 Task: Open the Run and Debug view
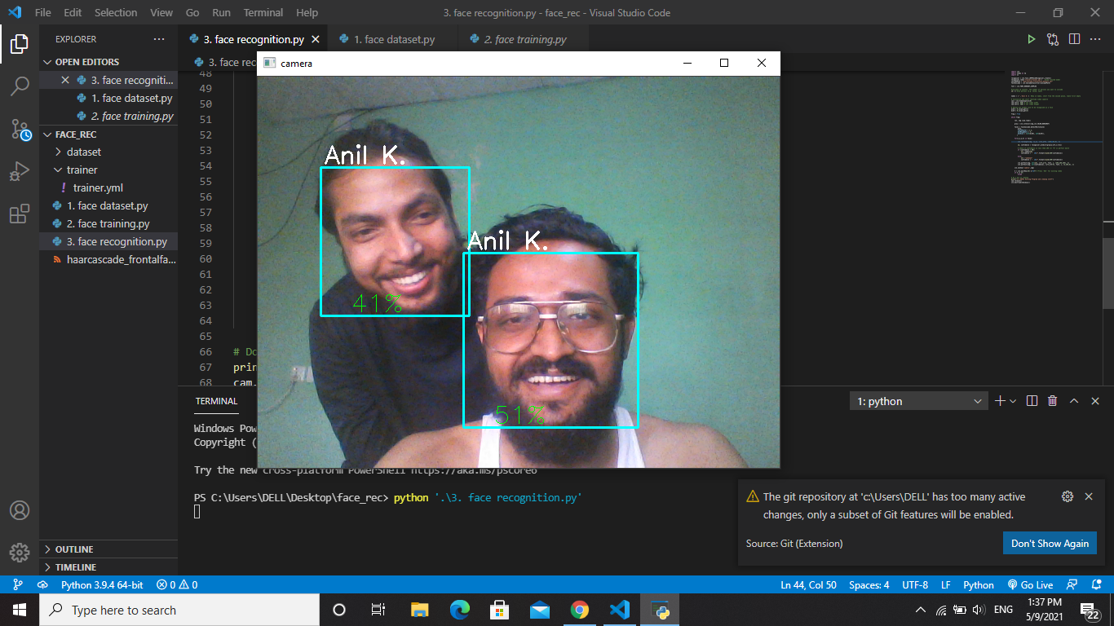[20, 170]
